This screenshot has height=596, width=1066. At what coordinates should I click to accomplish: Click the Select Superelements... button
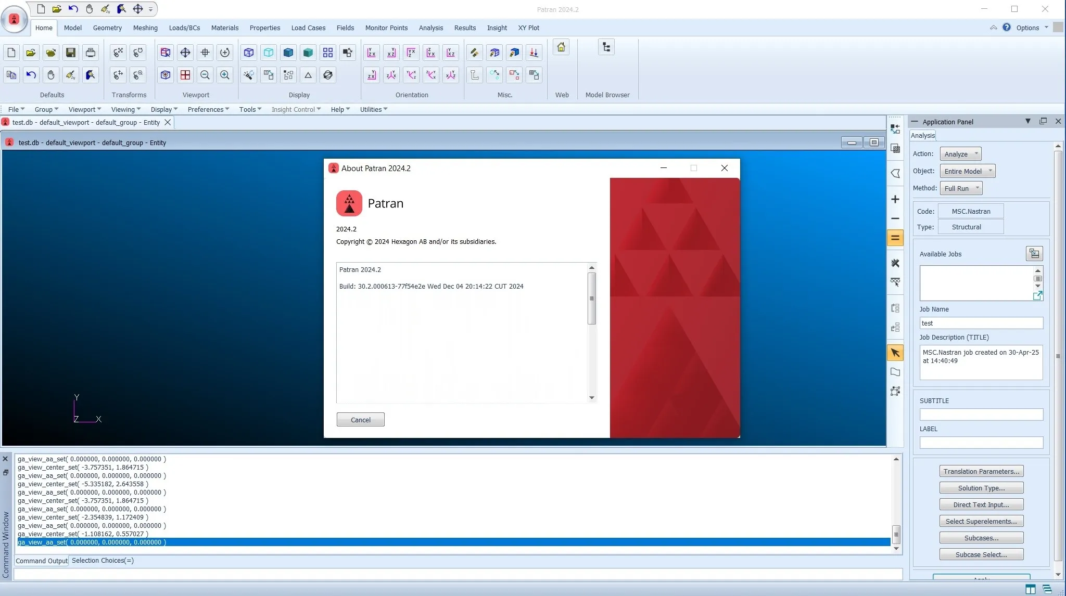tap(981, 521)
